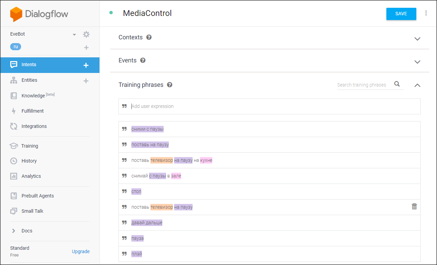Click the Training phrases help icon
The image size is (437, 265).
click(x=169, y=85)
